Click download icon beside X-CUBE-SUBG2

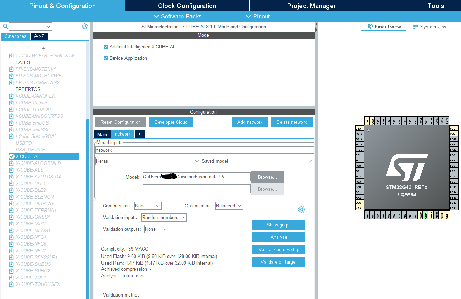pos(11,271)
